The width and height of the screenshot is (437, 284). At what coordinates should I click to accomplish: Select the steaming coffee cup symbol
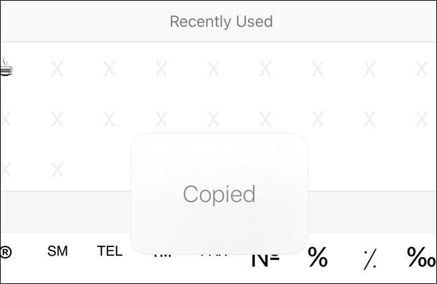pos(6,67)
